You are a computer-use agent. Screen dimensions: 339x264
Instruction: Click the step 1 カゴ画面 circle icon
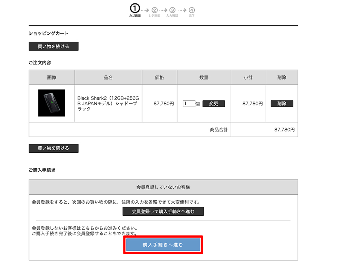(135, 9)
